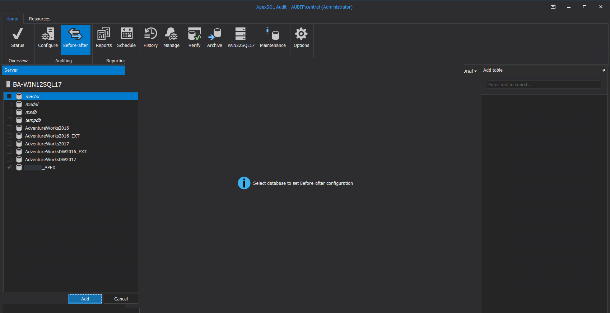Click the Cancel button

121,299
